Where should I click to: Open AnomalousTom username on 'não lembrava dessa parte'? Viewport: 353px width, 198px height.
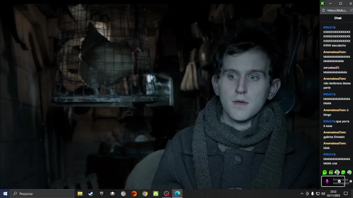[x=334, y=79]
